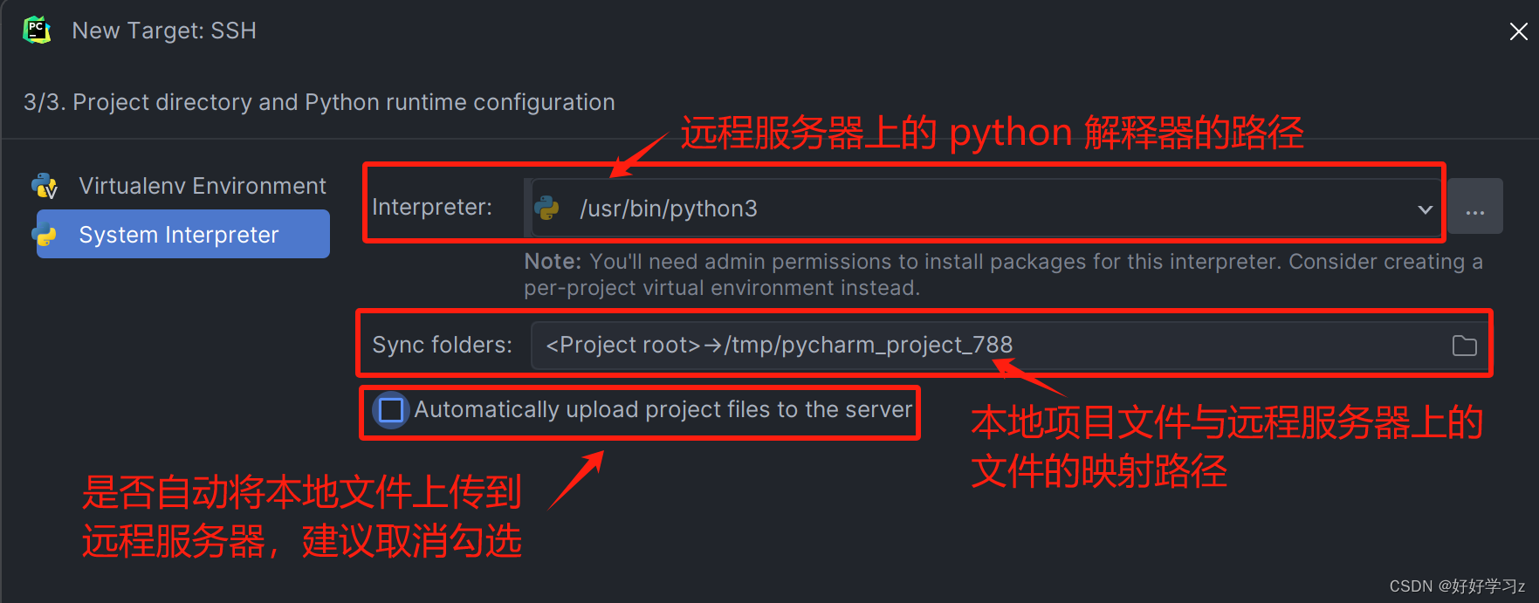Uncheck Automatically upload project files to the server
The width and height of the screenshot is (1539, 603).
[390, 410]
